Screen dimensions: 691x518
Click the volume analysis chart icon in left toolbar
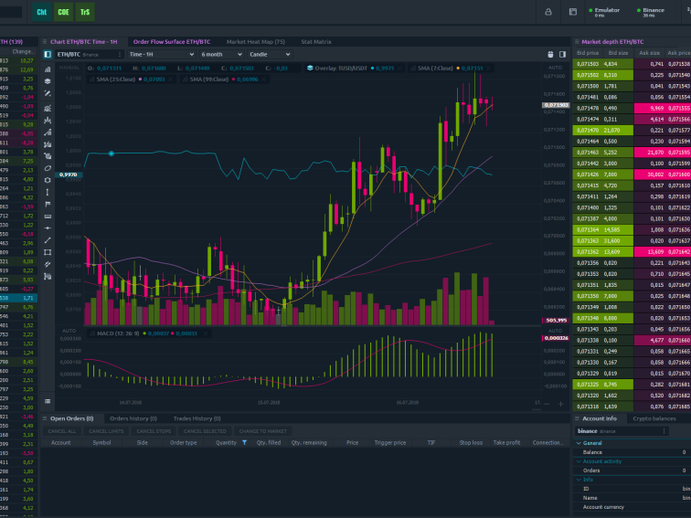pos(48,109)
